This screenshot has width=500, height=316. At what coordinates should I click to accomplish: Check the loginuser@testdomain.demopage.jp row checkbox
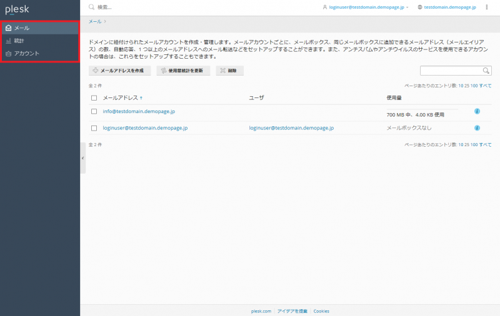94,128
